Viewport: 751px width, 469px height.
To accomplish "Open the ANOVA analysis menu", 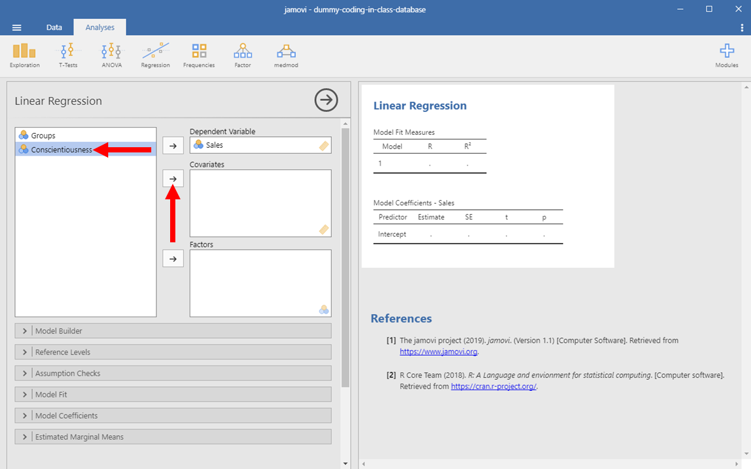I will click(x=111, y=55).
